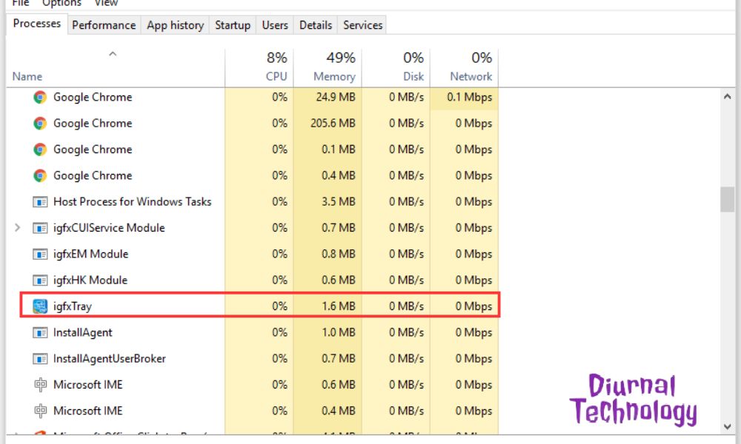This screenshot has width=741, height=444.
Task: Click the Google Chrome process icon
Action: (39, 97)
